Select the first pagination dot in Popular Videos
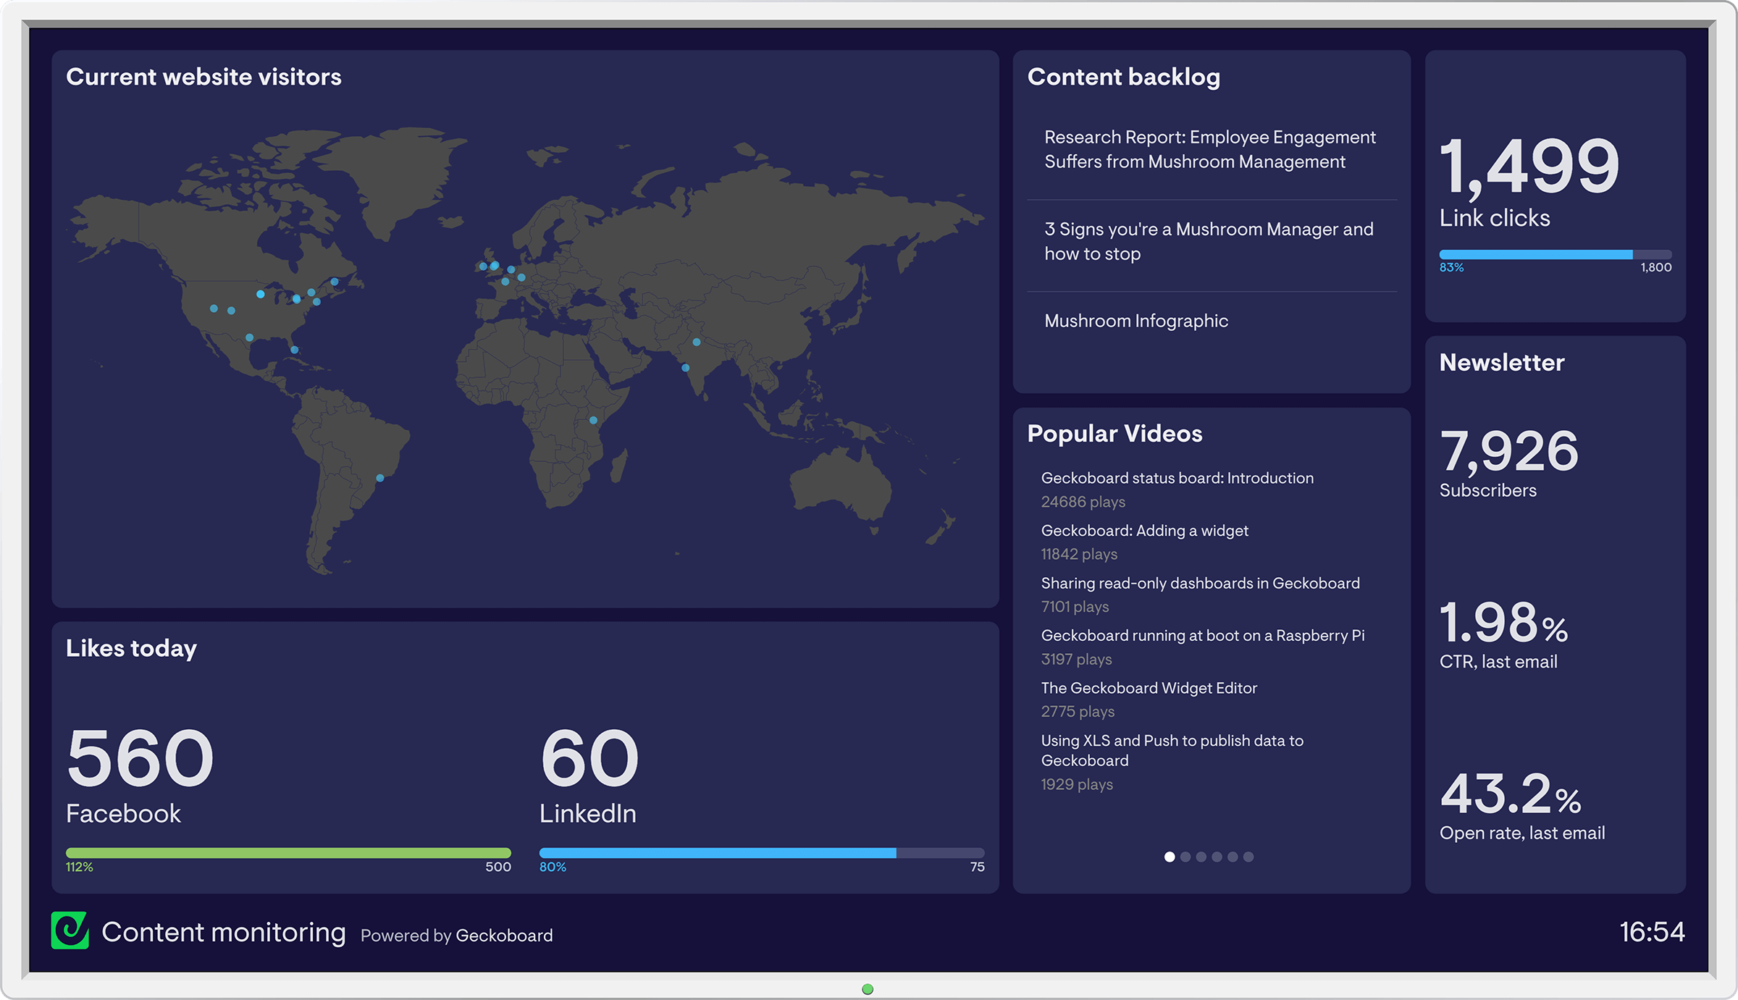The width and height of the screenshot is (1738, 1000). click(x=1169, y=857)
